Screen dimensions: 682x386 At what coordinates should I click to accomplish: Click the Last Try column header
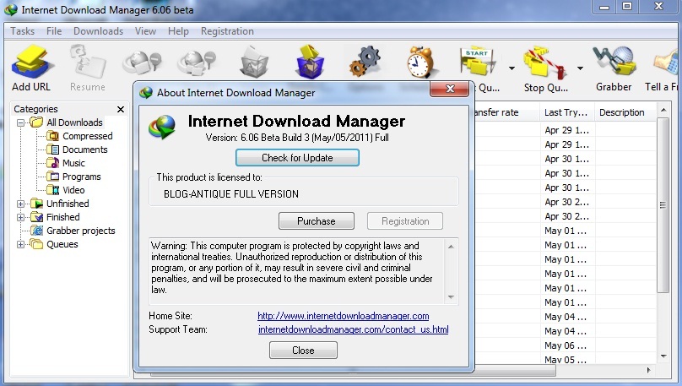pos(567,112)
